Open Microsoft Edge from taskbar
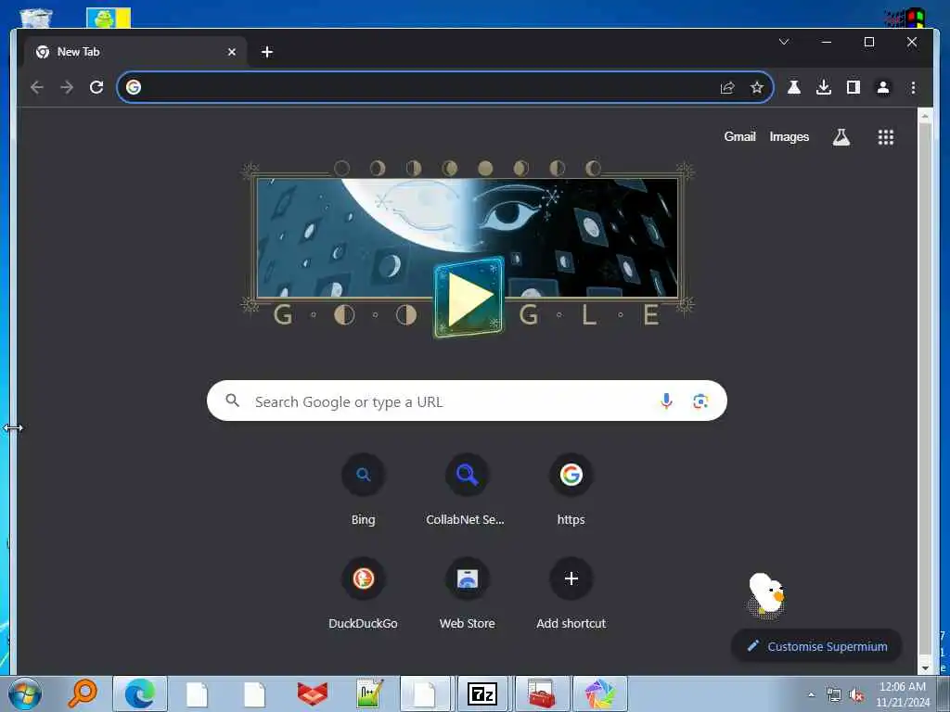 tap(140, 693)
